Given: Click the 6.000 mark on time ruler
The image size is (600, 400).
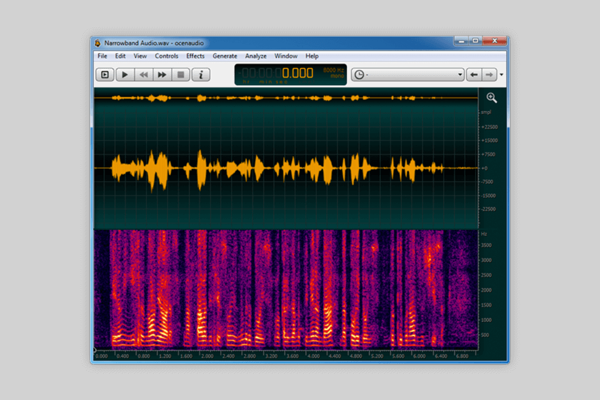Looking at the screenshot, I should (x=420, y=356).
